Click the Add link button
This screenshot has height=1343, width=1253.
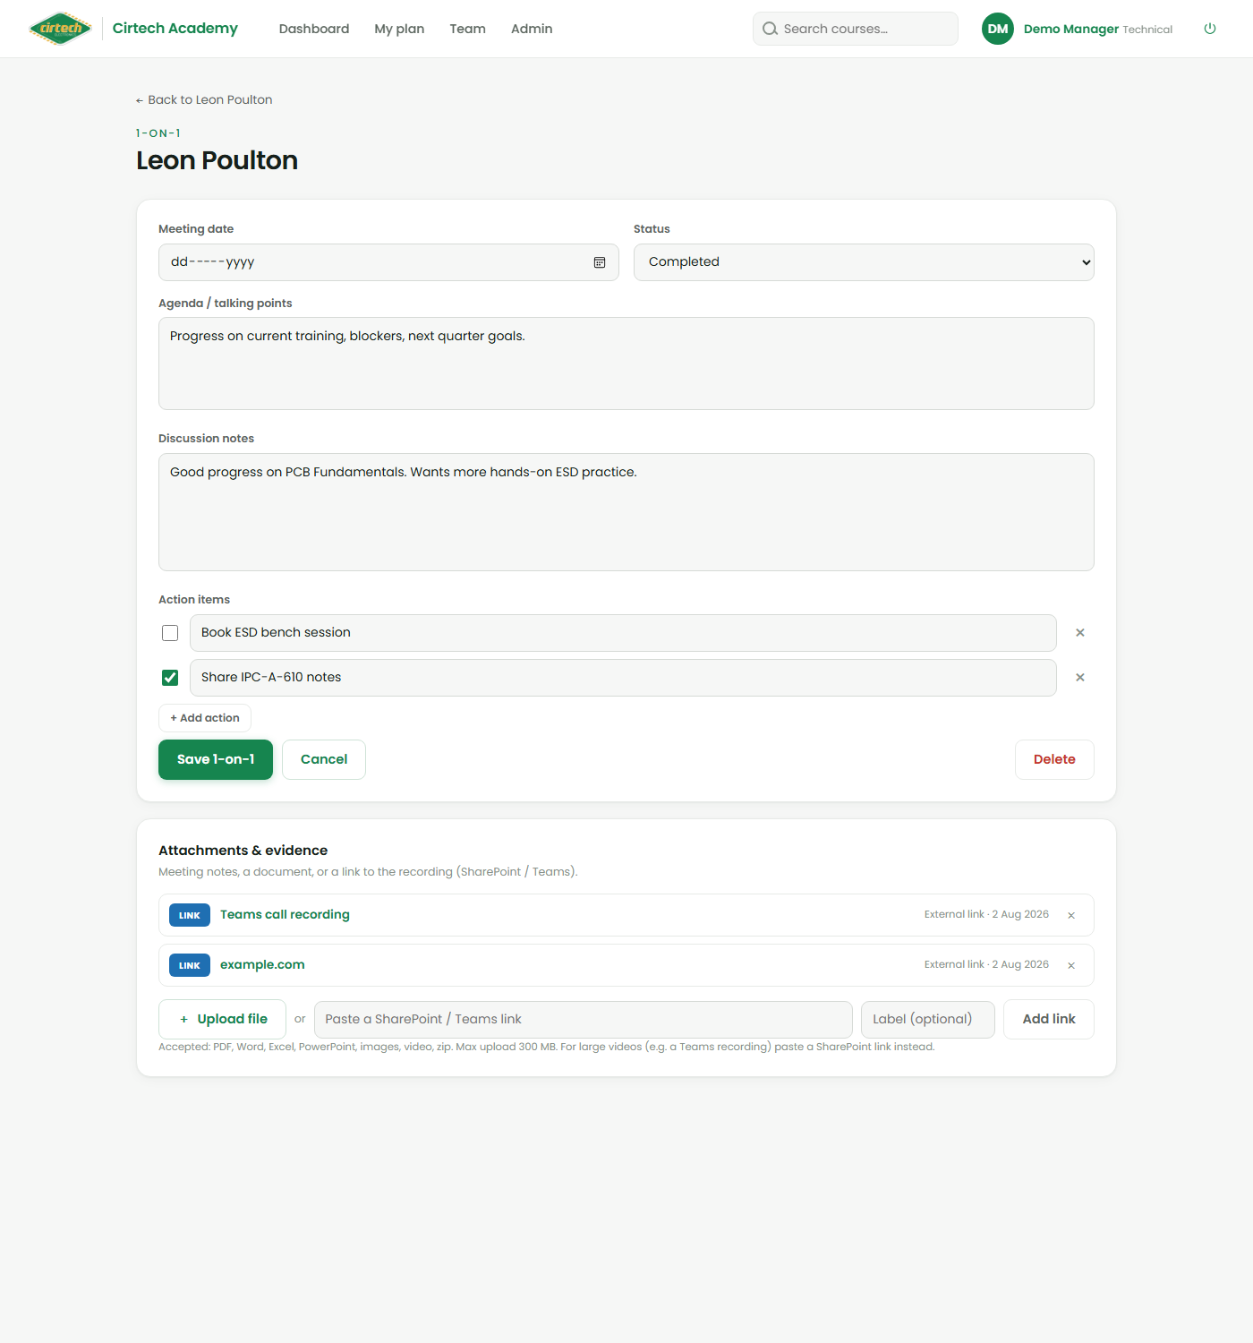pyautogui.click(x=1049, y=1019)
